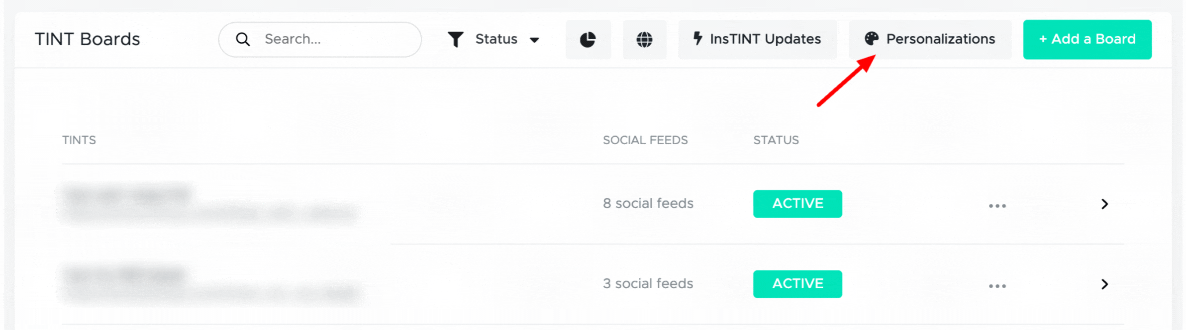Click the magnifier icon in search bar
Viewport: 1186px width, 330px height.
click(243, 39)
